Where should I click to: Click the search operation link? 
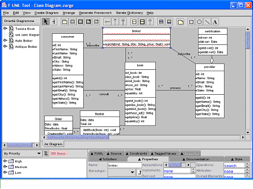[x=230, y=166]
